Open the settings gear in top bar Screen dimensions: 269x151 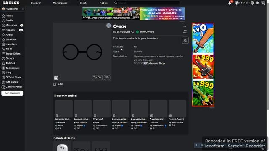(x=252, y=3)
